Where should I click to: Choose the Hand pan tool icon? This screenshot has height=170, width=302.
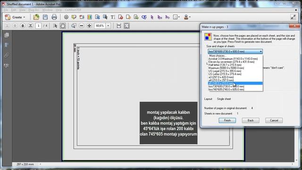tap(63, 25)
